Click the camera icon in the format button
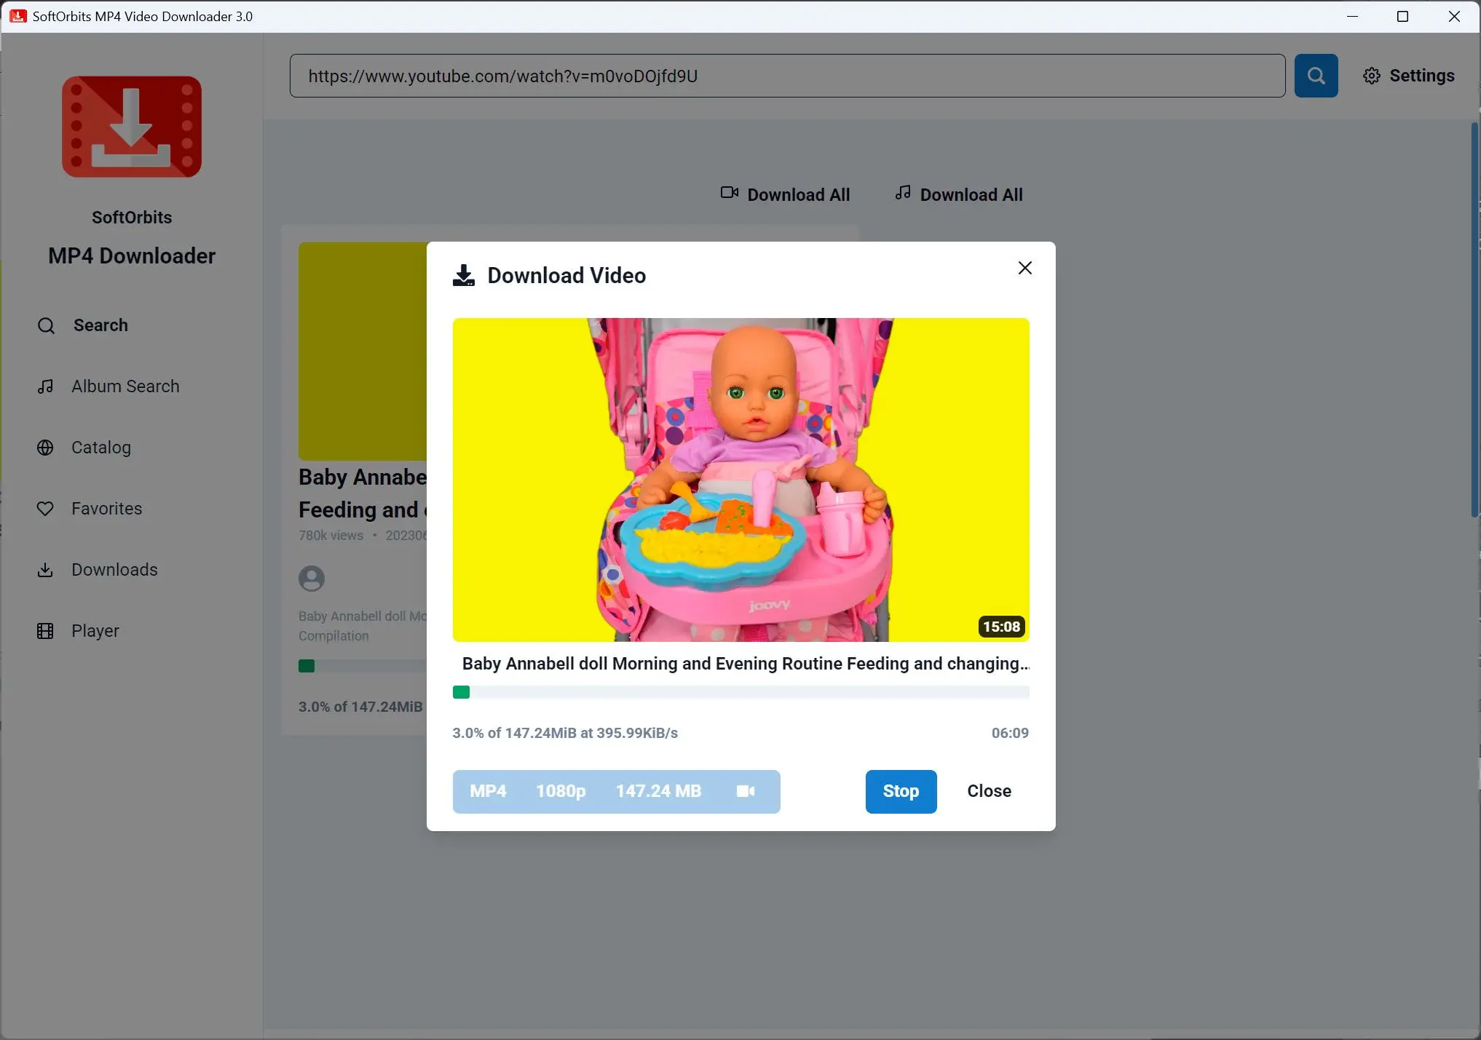 pyautogui.click(x=746, y=791)
